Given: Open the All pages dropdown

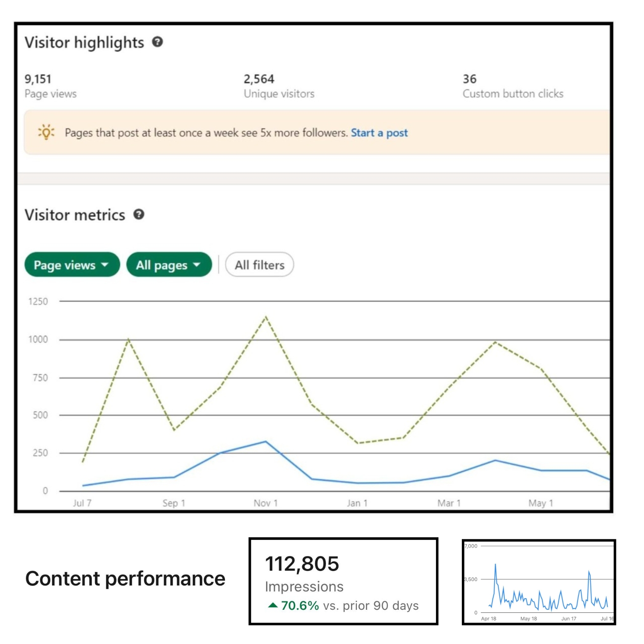Looking at the screenshot, I should [x=169, y=265].
